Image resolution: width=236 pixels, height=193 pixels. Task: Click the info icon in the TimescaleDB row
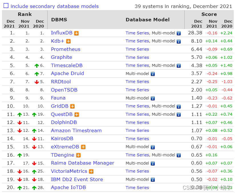(x=179, y=66)
